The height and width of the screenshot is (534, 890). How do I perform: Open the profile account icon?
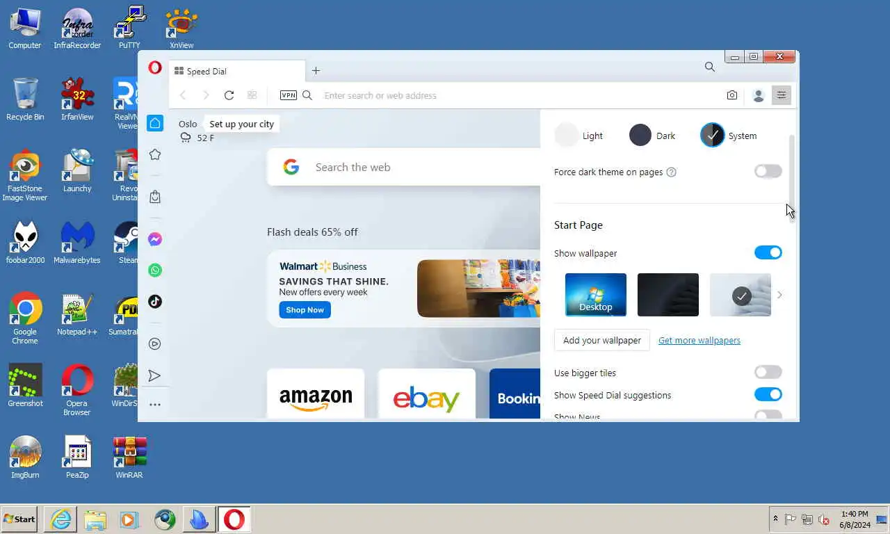(759, 95)
